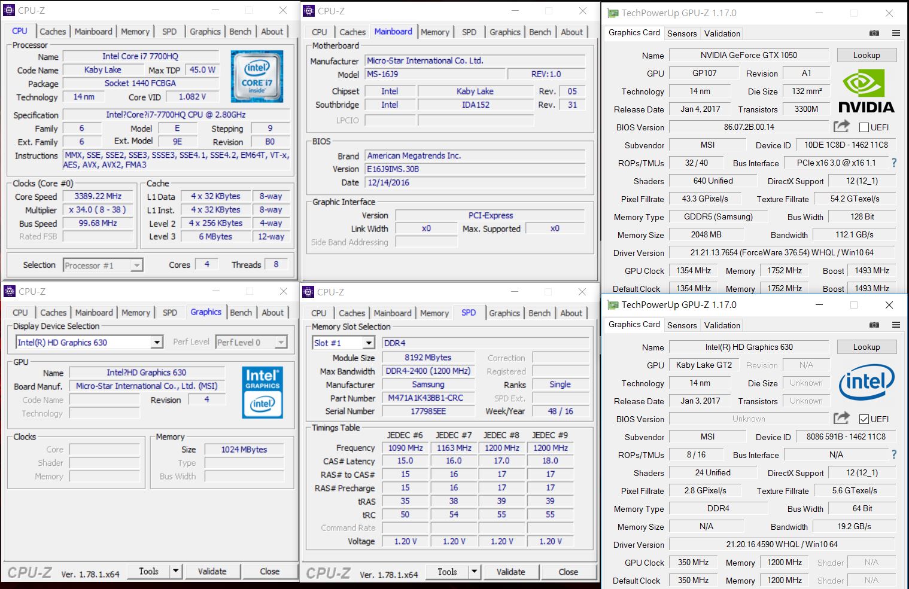909x589 pixels.
Task: Click Lookup button in Intel GPU-Z window
Action: (x=867, y=347)
